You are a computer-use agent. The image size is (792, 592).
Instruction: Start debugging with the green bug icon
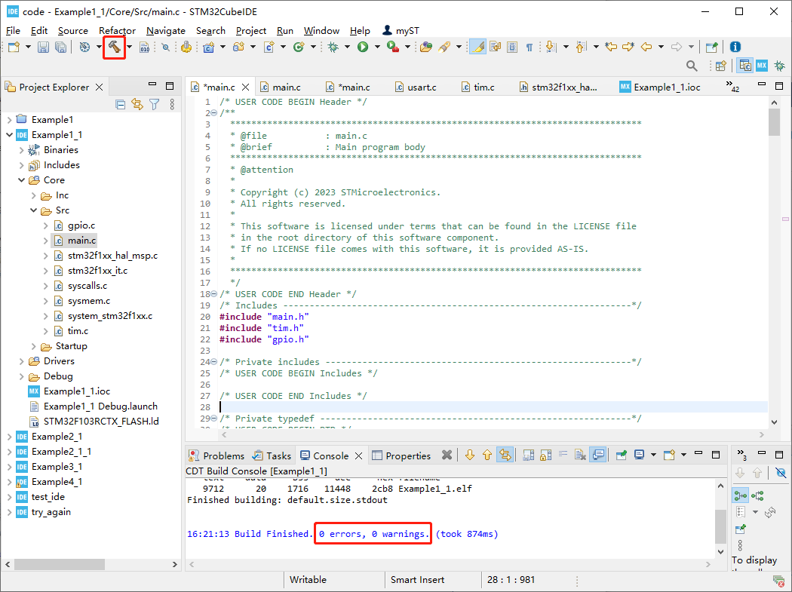333,47
